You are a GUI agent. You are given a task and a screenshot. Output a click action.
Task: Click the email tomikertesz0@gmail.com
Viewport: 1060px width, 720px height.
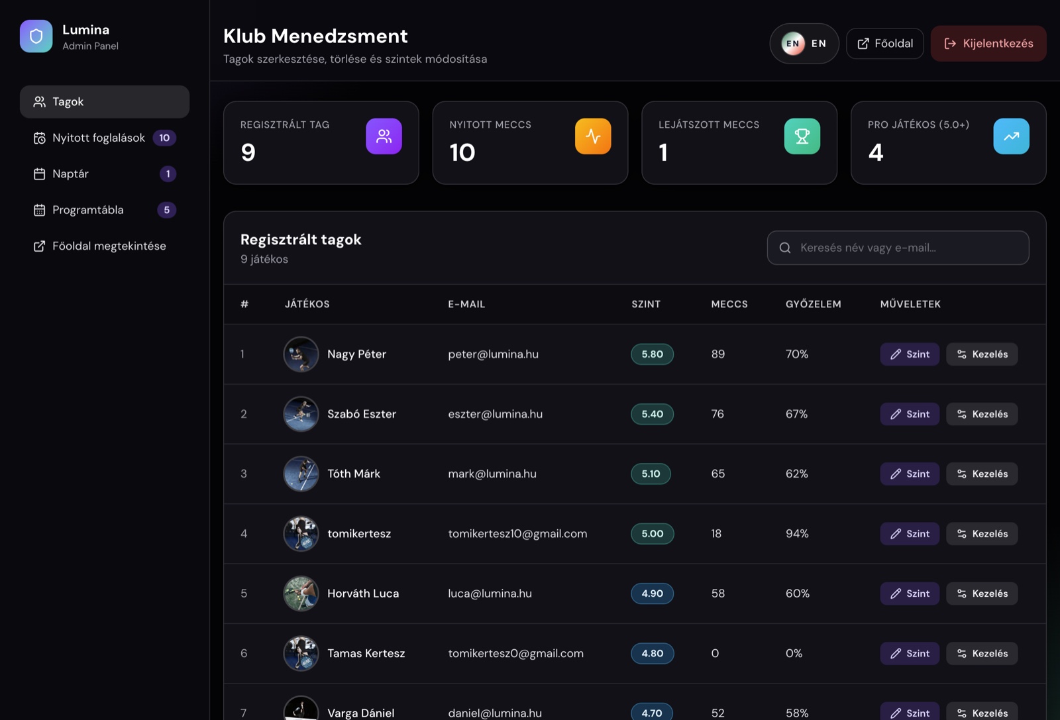[515, 653]
